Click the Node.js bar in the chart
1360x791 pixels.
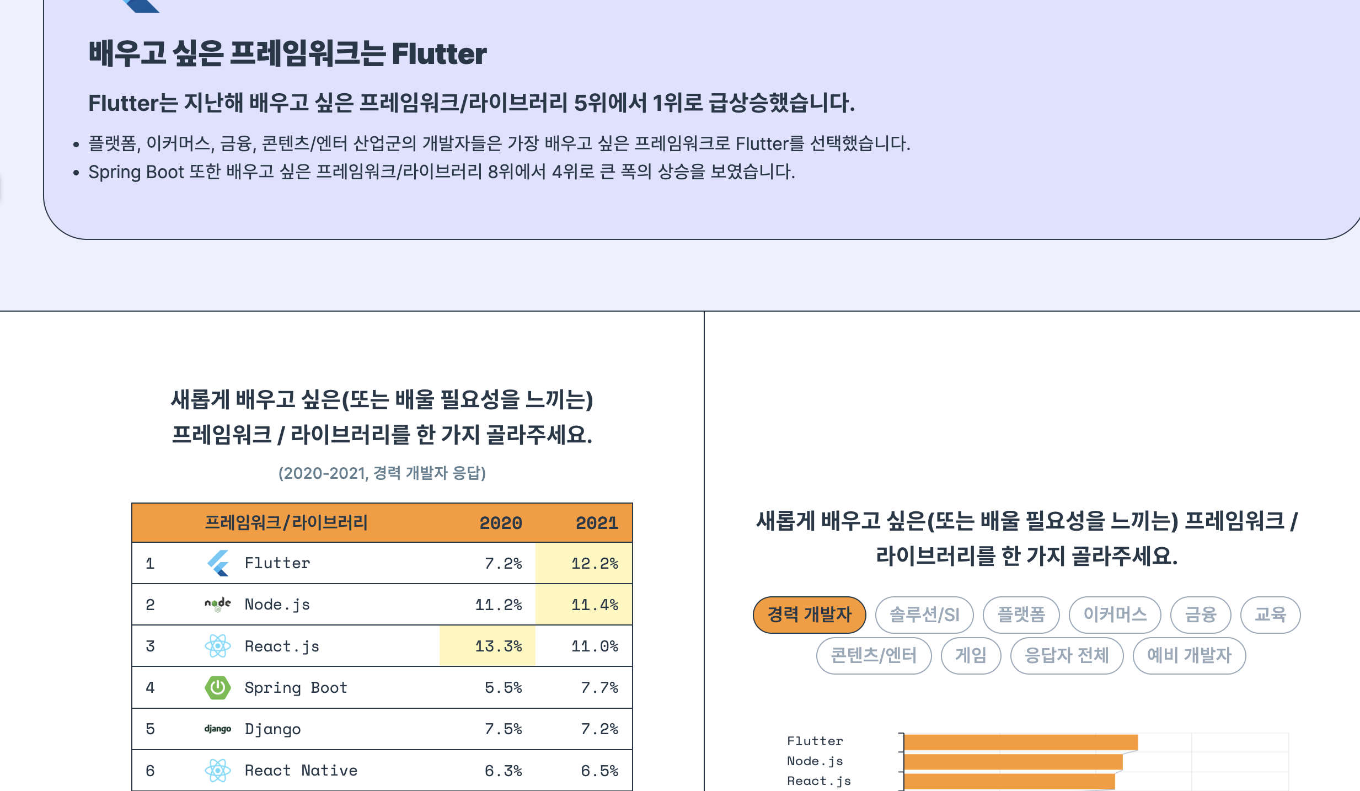pyautogui.click(x=1013, y=762)
